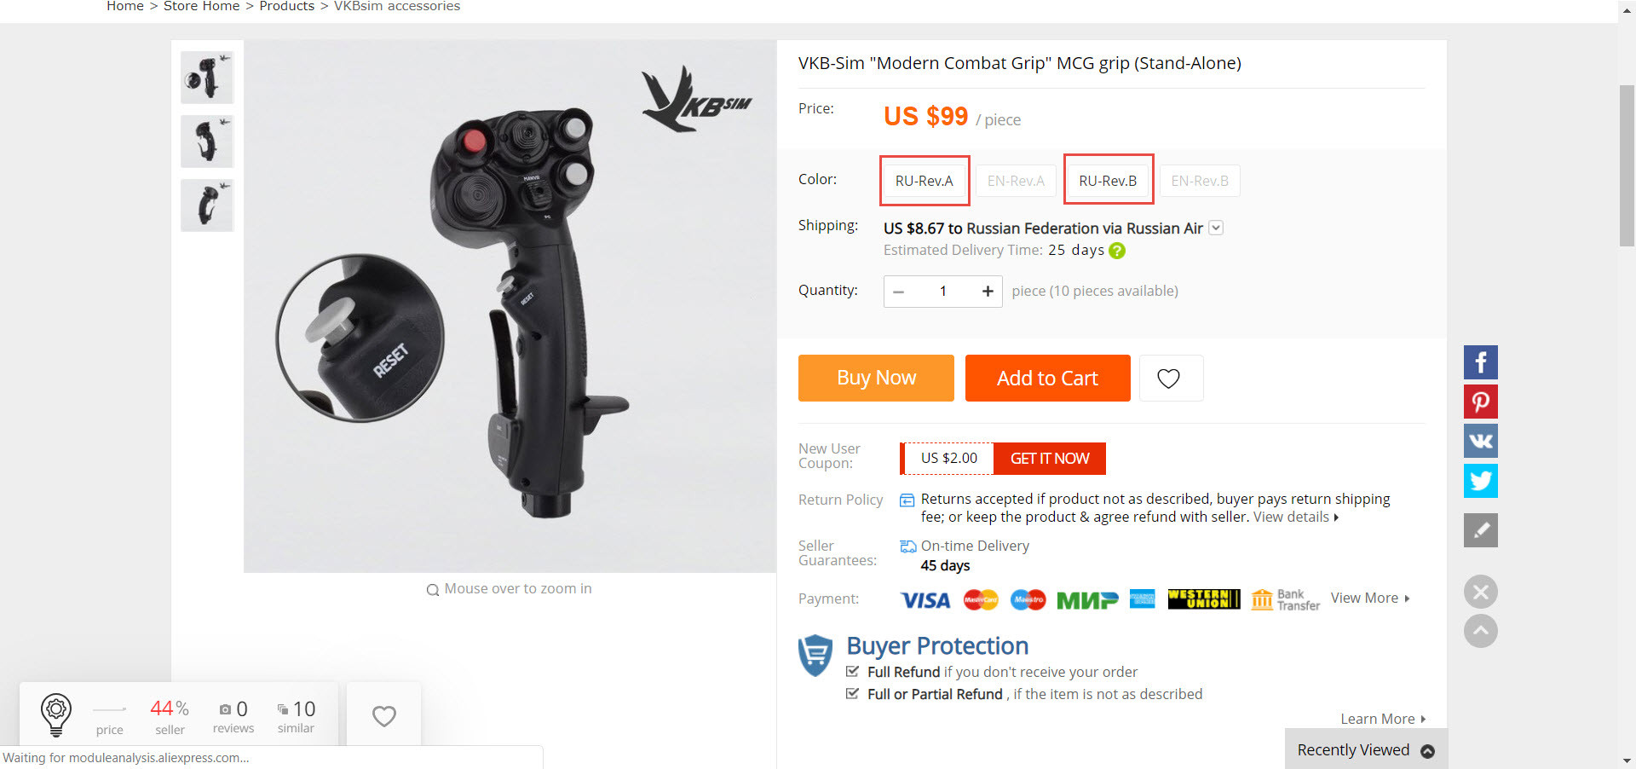
Task: Open the shipping method dropdown
Action: coord(1216,228)
